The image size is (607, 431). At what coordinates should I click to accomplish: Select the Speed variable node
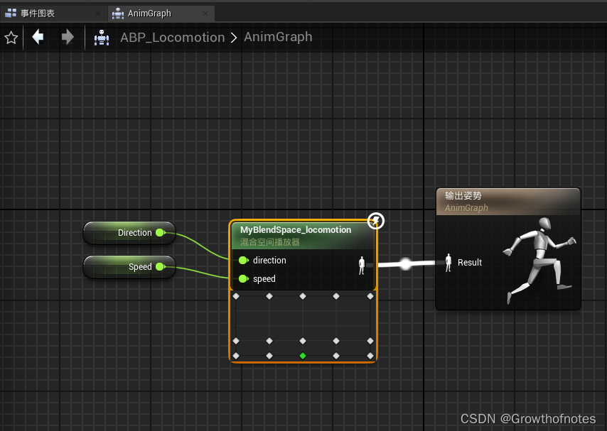[x=129, y=266]
